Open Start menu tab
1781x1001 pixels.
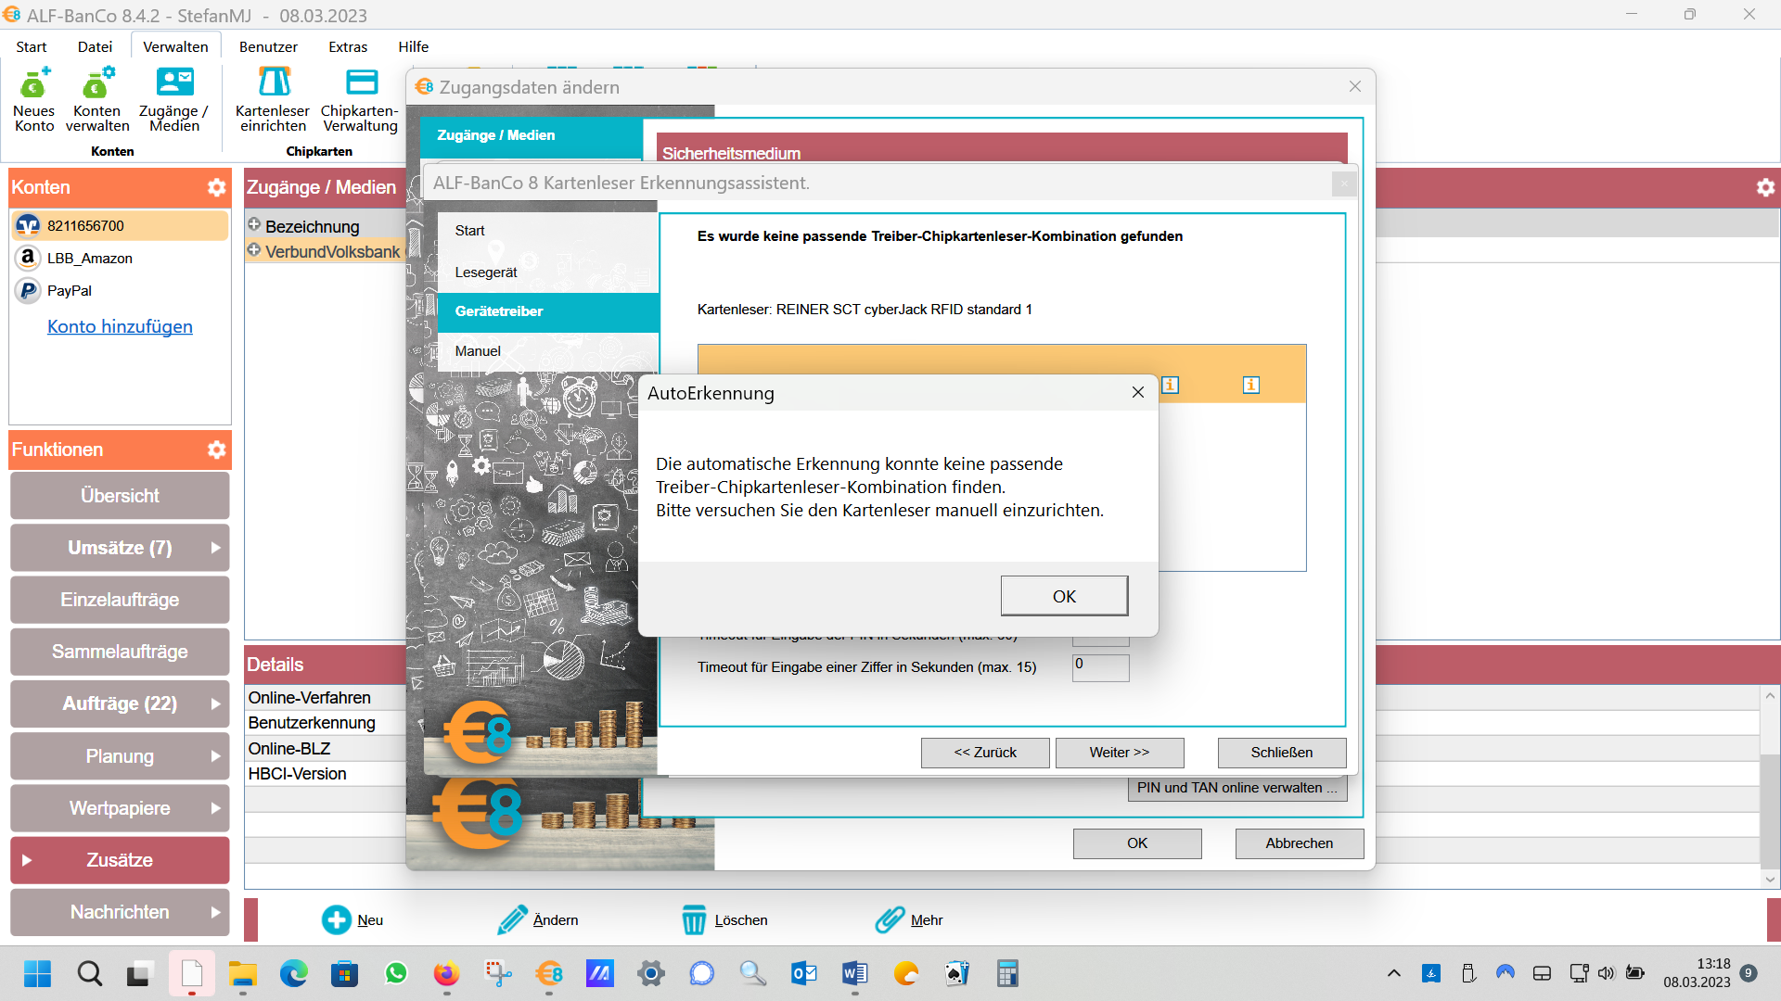click(x=32, y=46)
